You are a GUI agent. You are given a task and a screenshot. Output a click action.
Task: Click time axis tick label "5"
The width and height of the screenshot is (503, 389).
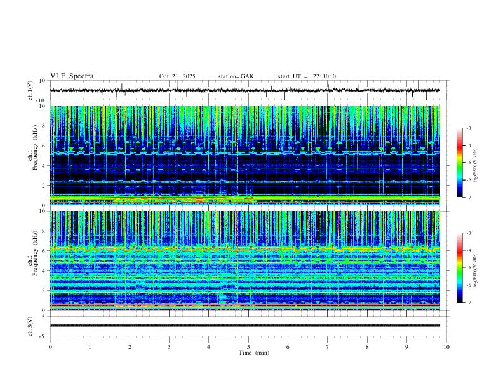[x=248, y=347]
